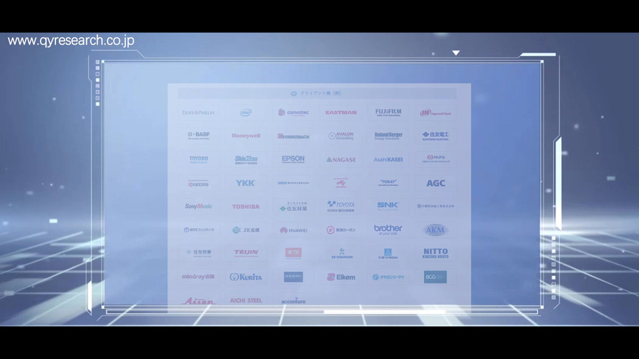639x359 pixels.
Task: Click the Elkem logo
Action: coord(341,277)
